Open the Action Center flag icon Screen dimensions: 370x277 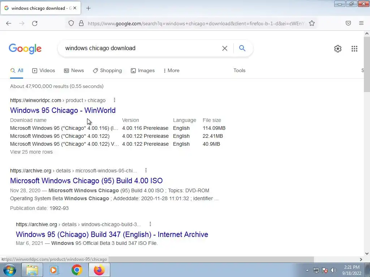pos(325,270)
